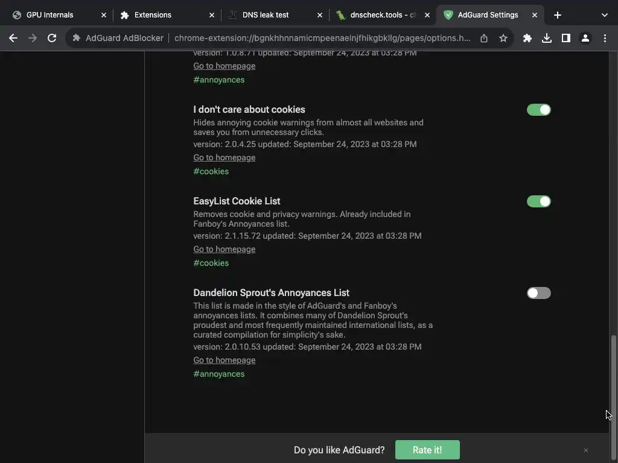Click the #annoyances tag under Dandelion Sprout's list
The height and width of the screenshot is (463, 618).
(218, 374)
